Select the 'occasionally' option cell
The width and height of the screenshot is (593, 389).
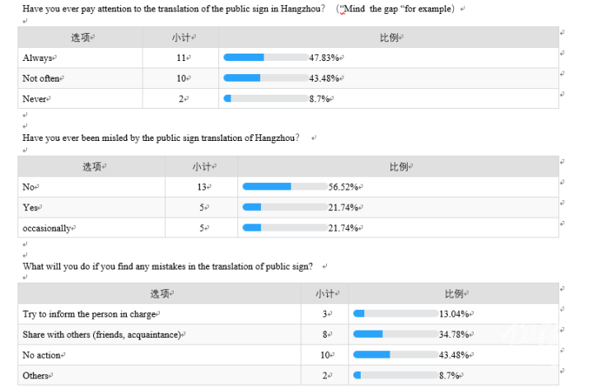(x=91, y=227)
